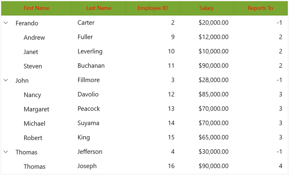The image size is (289, 175).
Task: Select the Janet tree row
Action: [x=145, y=52]
